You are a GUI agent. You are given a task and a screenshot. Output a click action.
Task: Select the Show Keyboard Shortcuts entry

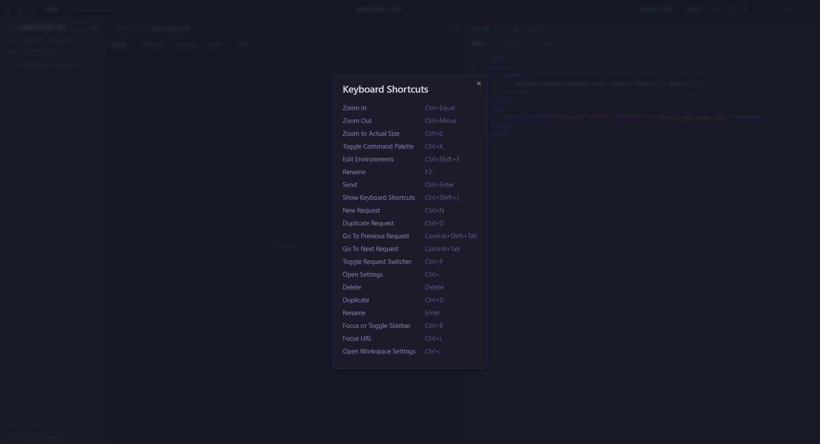[378, 198]
